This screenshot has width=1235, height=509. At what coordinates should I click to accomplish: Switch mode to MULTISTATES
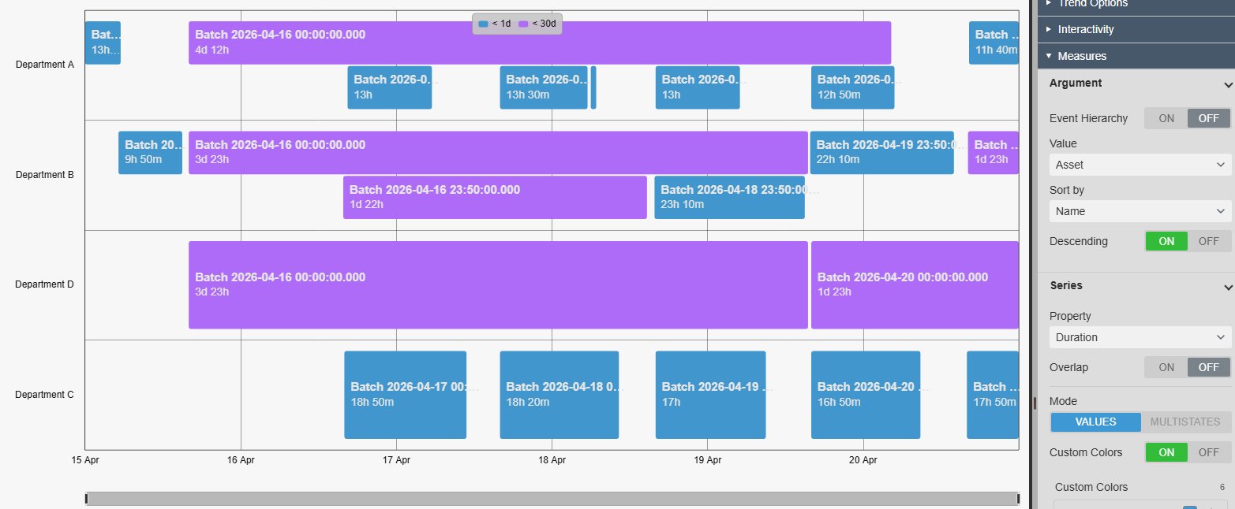[1185, 422]
